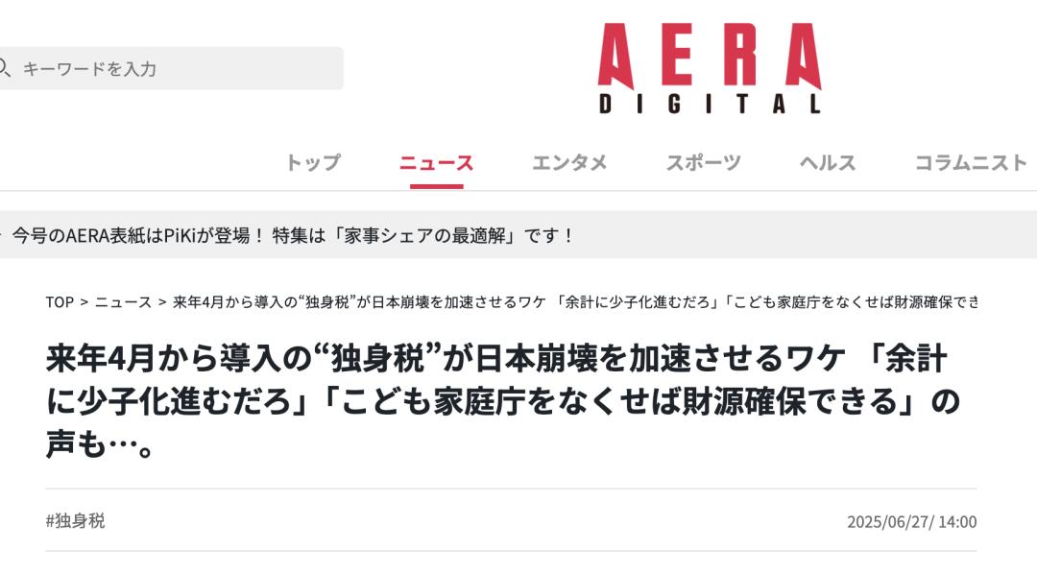Open the #独身税 hashtag link
The height and width of the screenshot is (573, 1037).
pyautogui.click(x=76, y=521)
